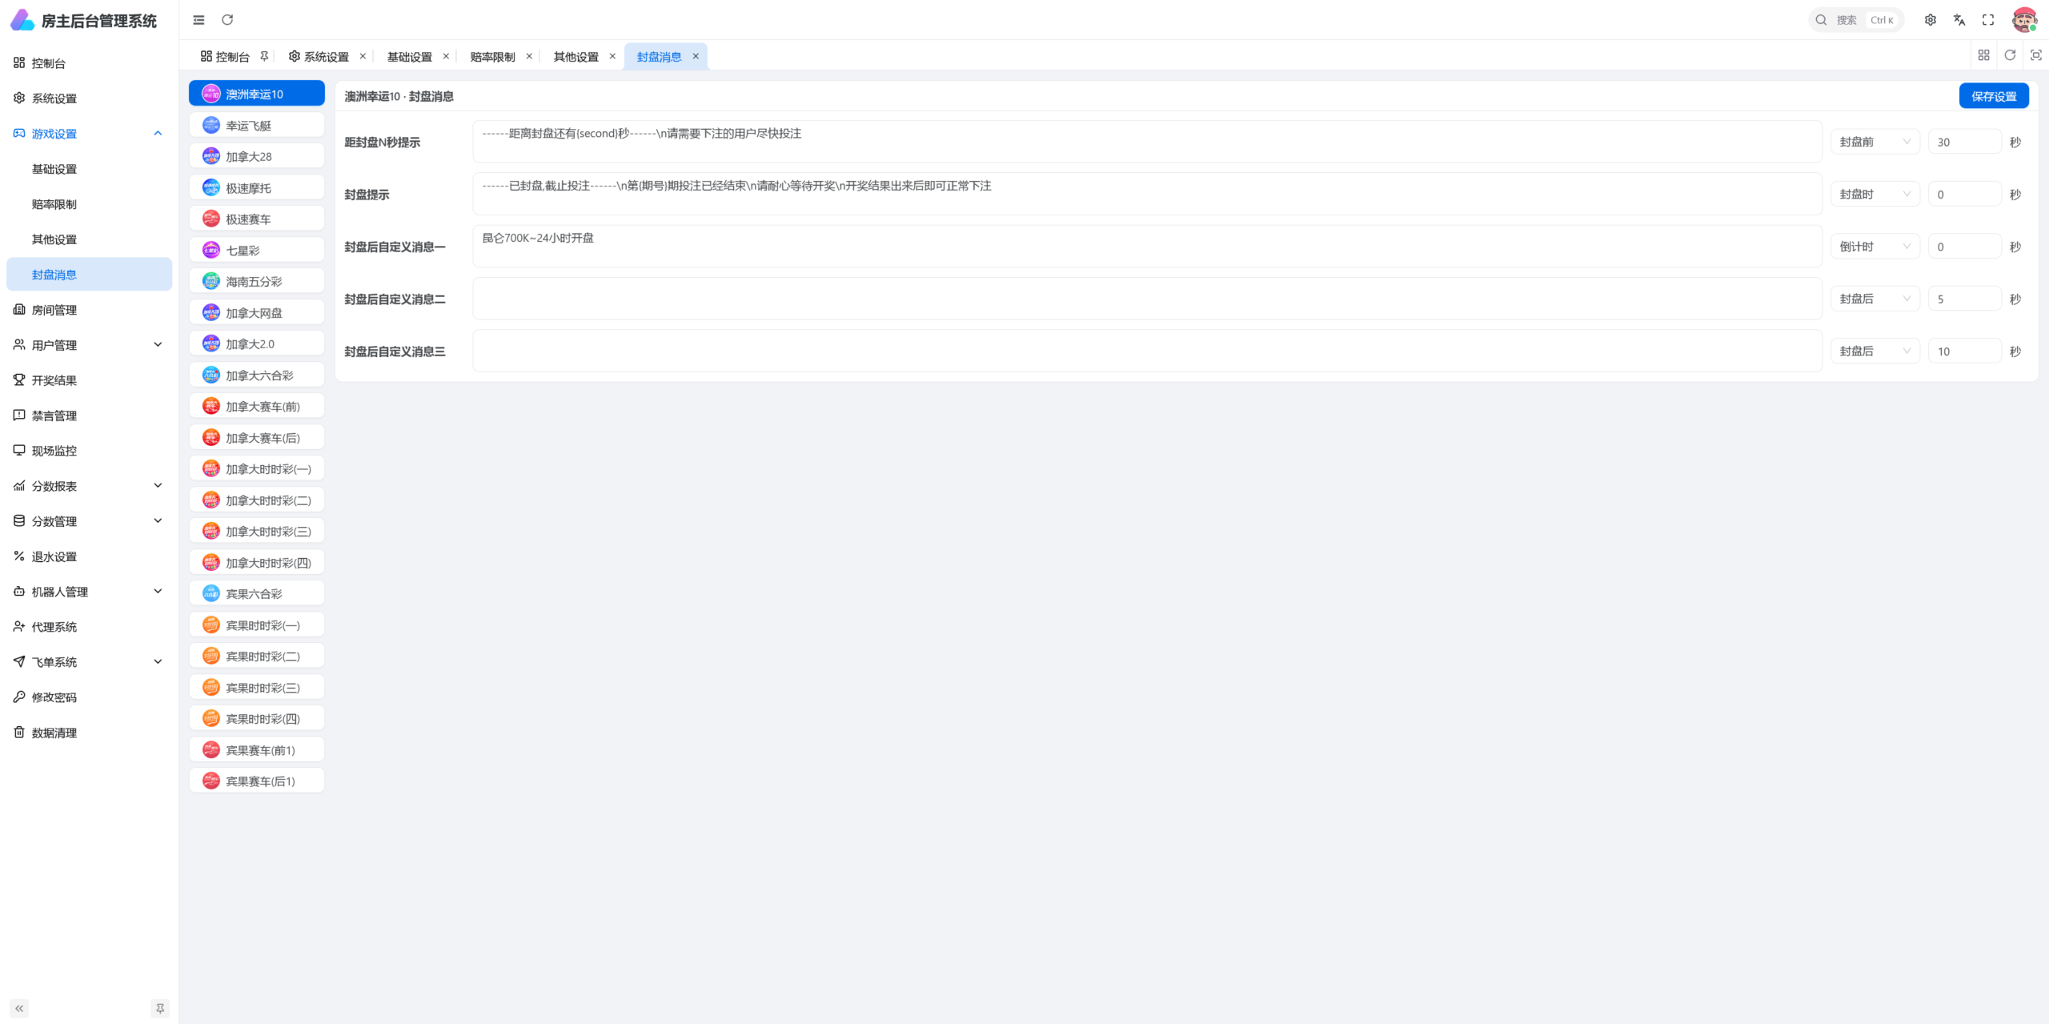Reload current tab using tab-bar refresh icon
The image size is (2049, 1024).
point(2010,55)
